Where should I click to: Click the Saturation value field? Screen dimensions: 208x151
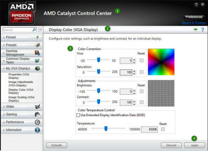point(126,72)
